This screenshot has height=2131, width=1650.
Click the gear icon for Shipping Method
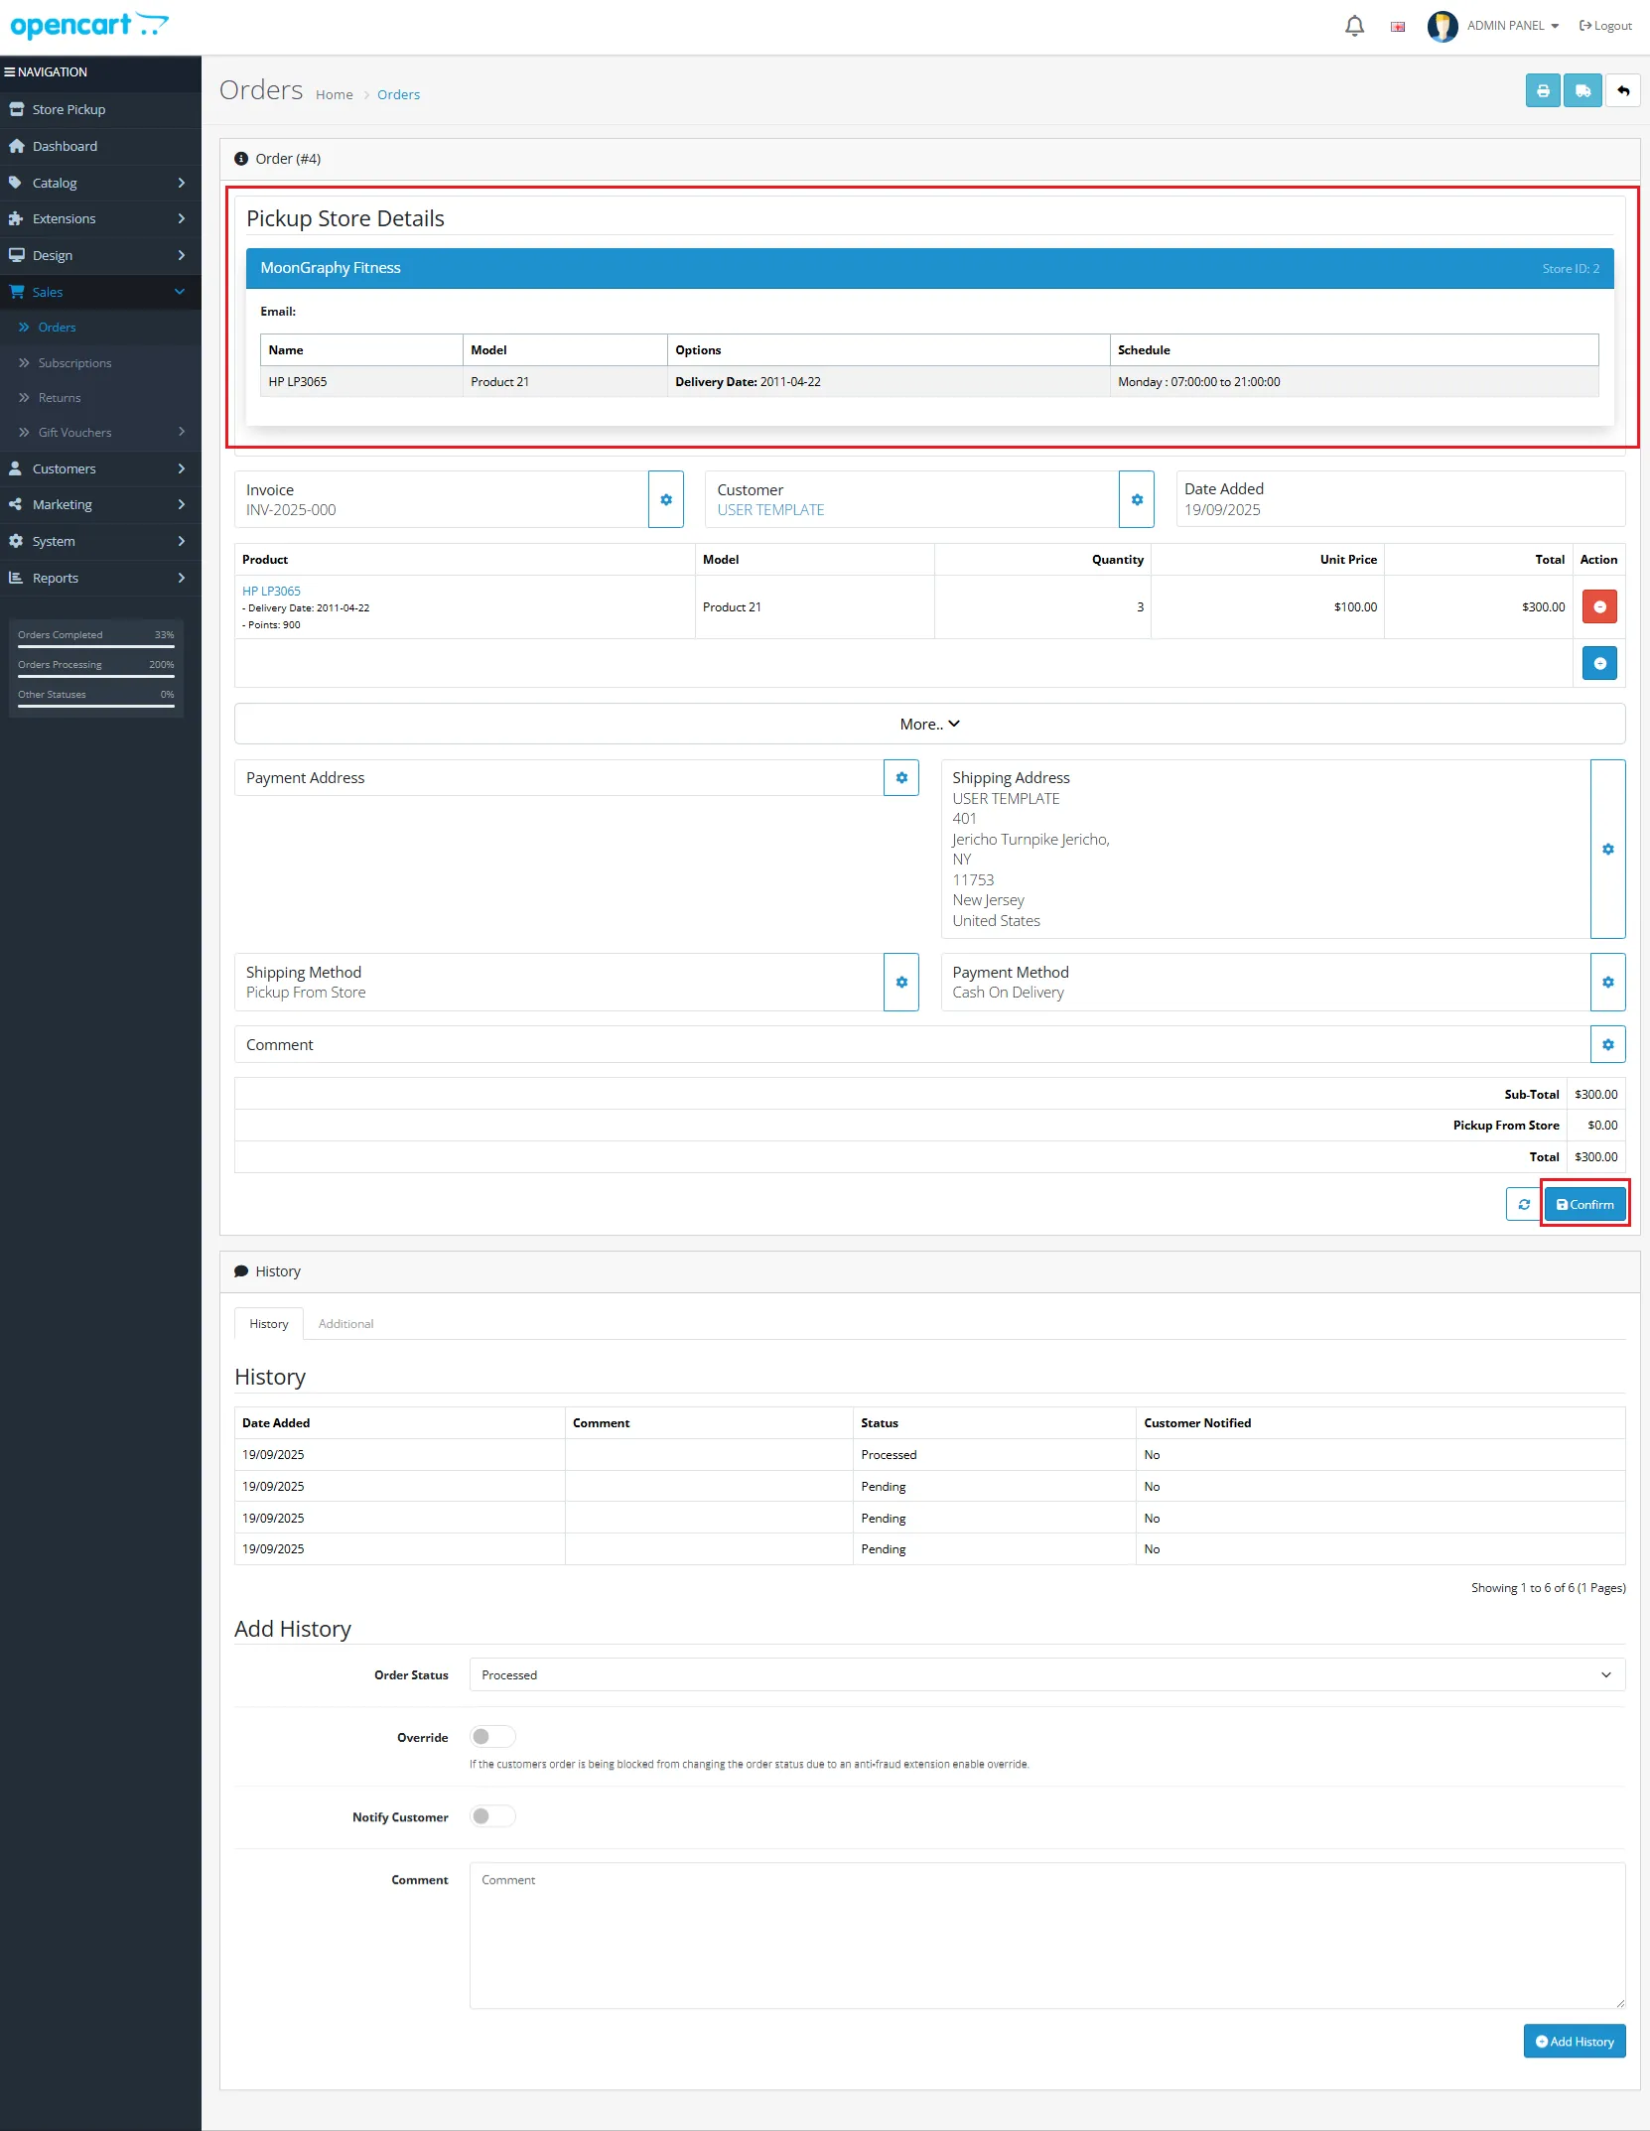click(901, 983)
